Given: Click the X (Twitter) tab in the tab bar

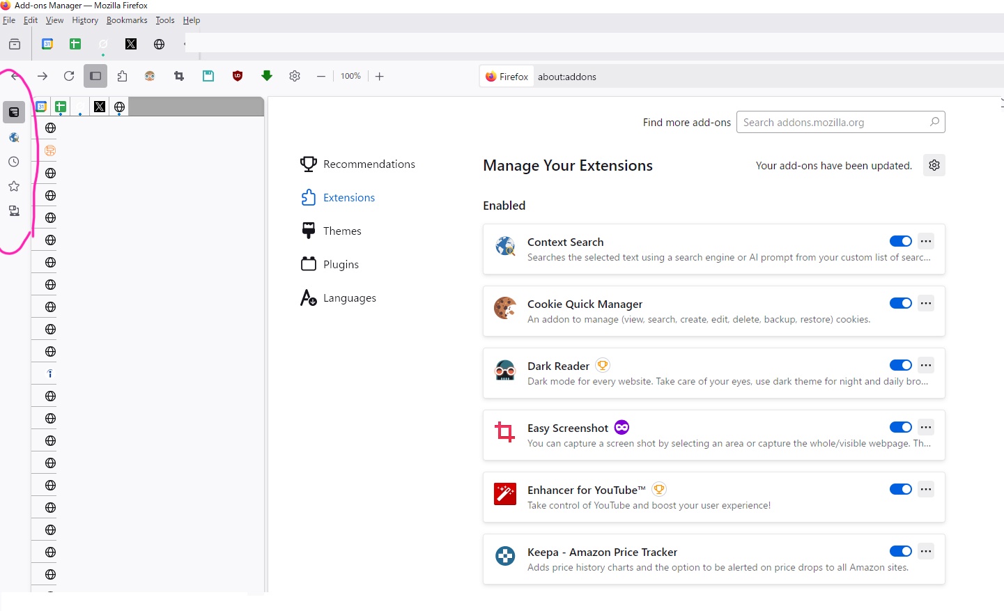Looking at the screenshot, I should coord(130,44).
